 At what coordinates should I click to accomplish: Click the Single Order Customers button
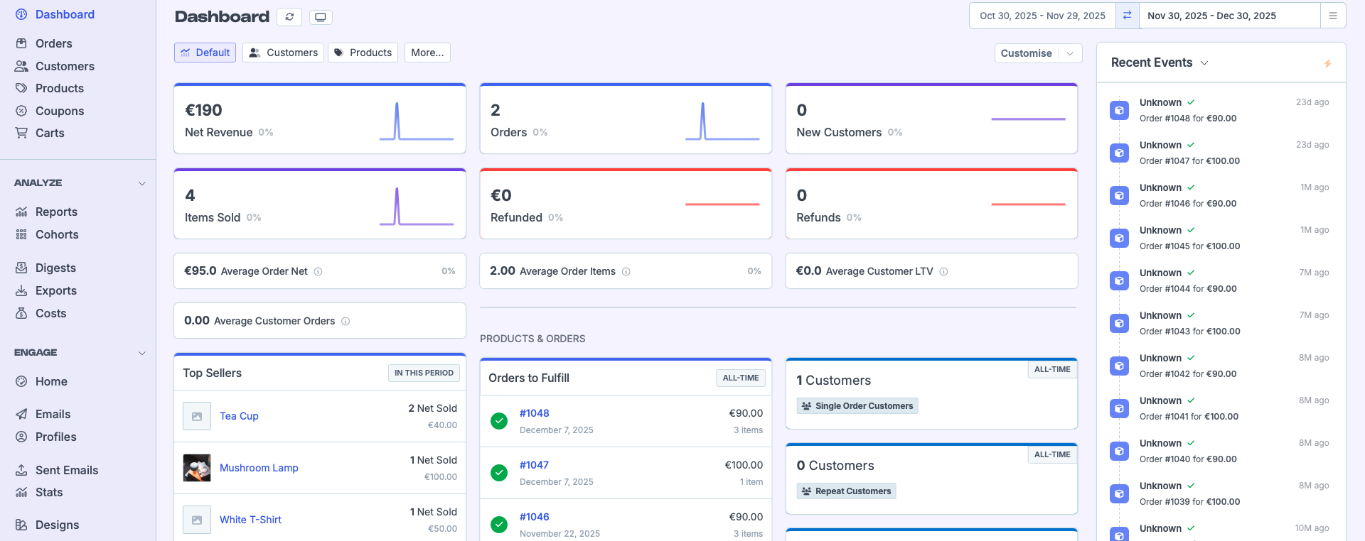pos(857,406)
